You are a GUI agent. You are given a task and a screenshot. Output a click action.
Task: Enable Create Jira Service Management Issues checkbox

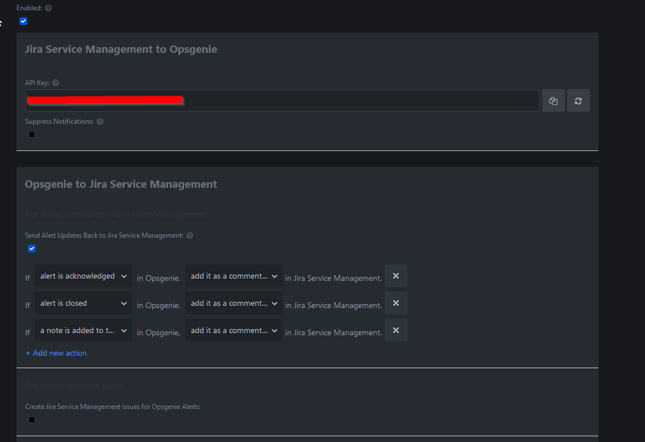point(32,420)
